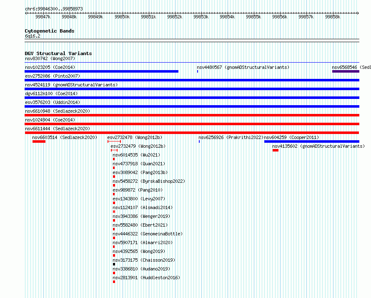Screen dimensions: 371x298
Task: Click the blue nsv604259 variant bar
Action: point(312,141)
